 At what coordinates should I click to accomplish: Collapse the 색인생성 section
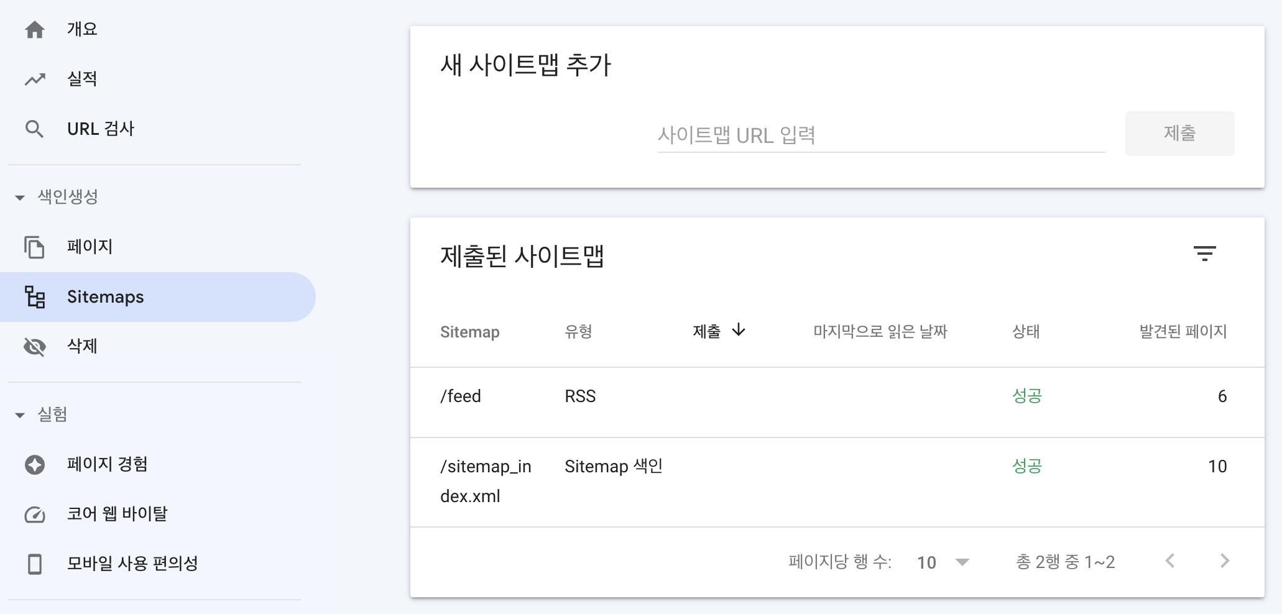coord(21,197)
